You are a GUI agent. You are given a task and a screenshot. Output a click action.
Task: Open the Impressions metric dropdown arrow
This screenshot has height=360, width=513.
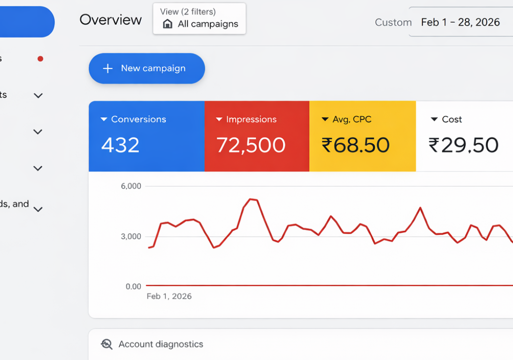(219, 119)
